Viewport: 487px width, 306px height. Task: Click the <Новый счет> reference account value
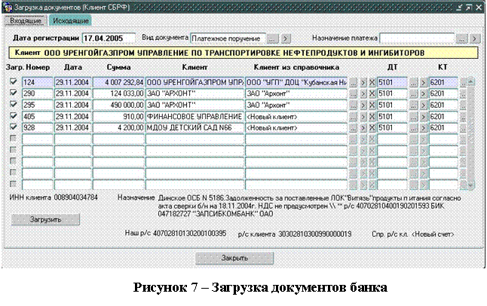(433, 234)
